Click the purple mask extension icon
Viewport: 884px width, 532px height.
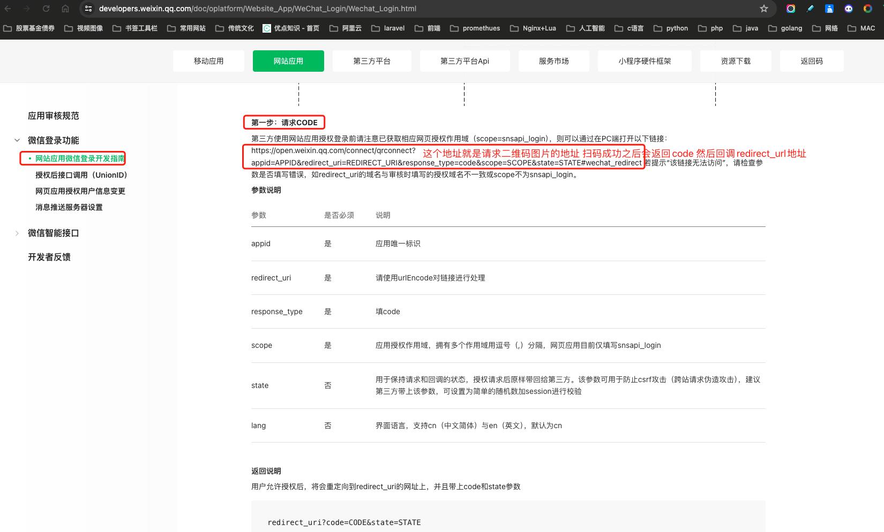pos(849,9)
